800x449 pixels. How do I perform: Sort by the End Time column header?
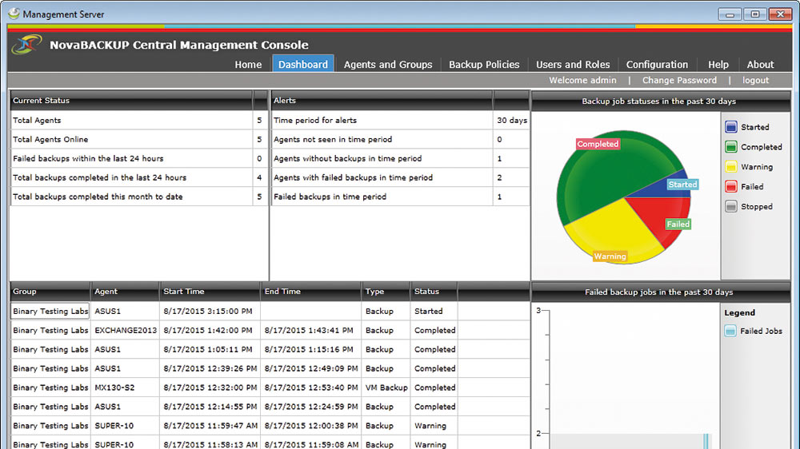310,292
